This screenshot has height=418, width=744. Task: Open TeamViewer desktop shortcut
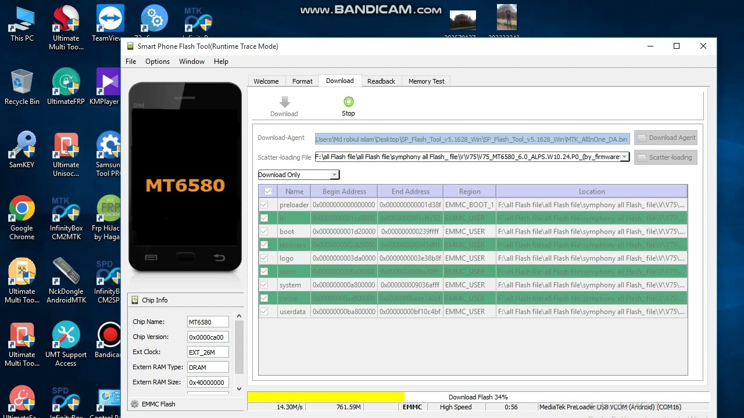pyautogui.click(x=108, y=24)
